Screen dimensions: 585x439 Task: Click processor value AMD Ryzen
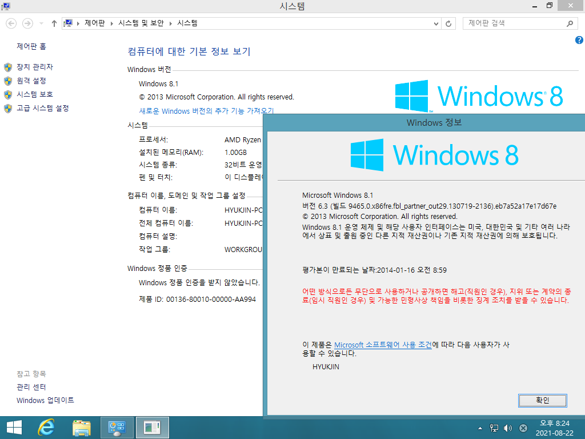pyautogui.click(x=243, y=140)
